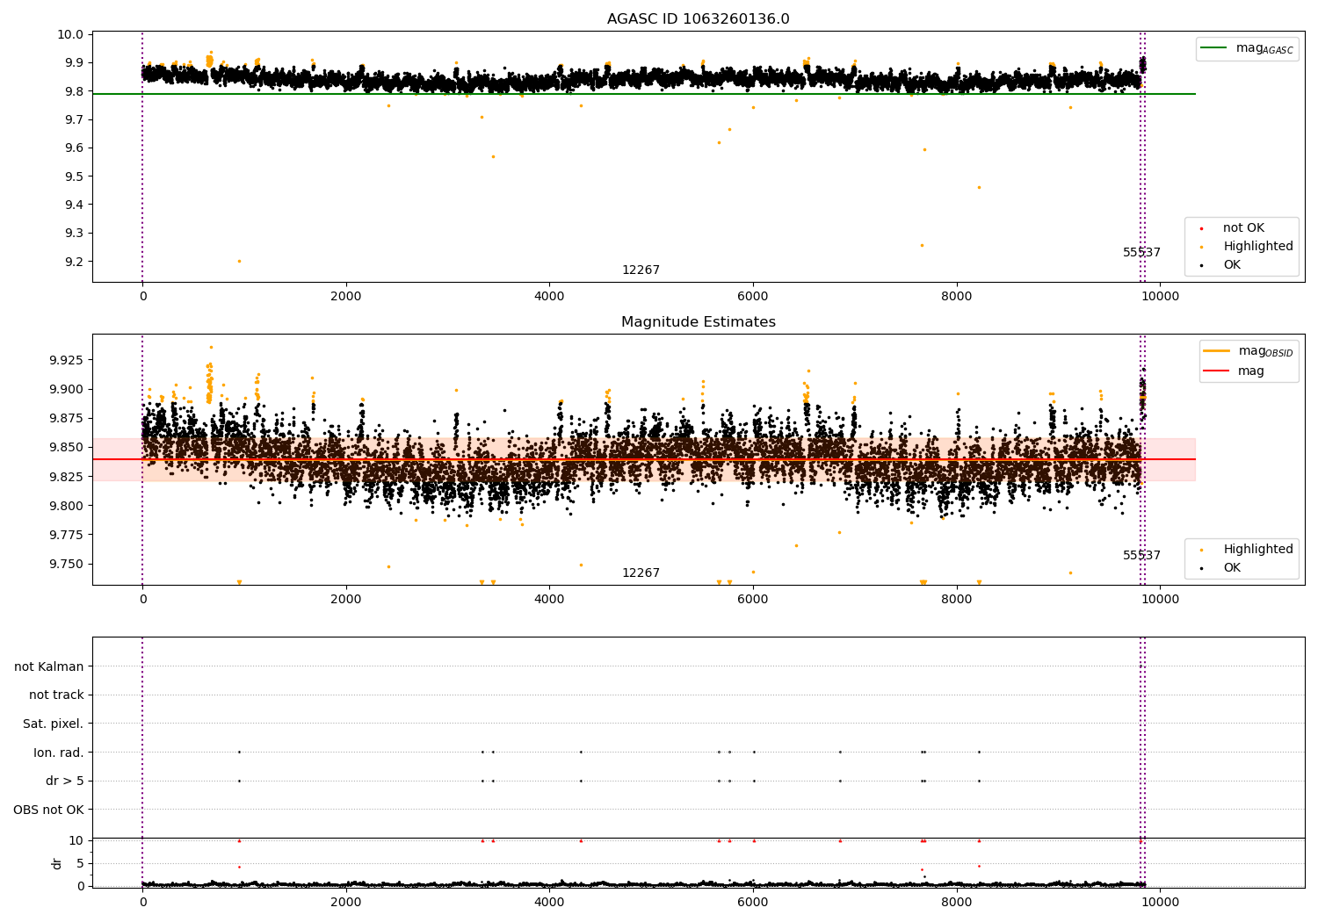This screenshot has width=1318, height=922.
Task: Click the orange mag OBSID legend line sample
Action: point(1217,351)
